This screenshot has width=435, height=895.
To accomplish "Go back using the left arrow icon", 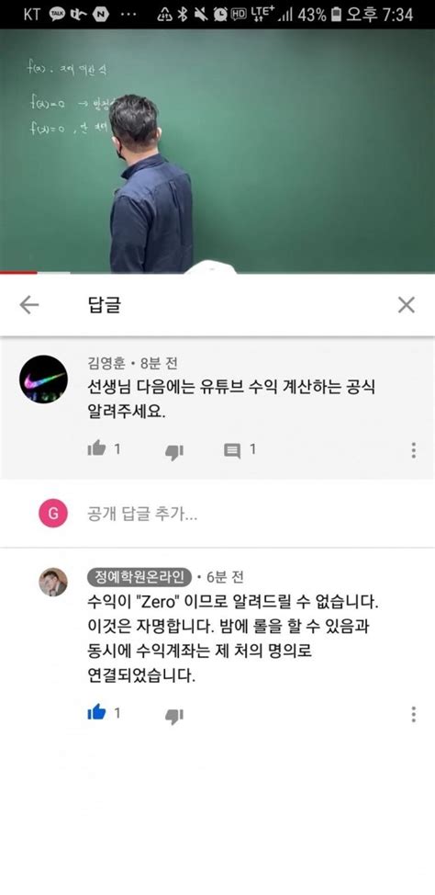I will [29, 305].
